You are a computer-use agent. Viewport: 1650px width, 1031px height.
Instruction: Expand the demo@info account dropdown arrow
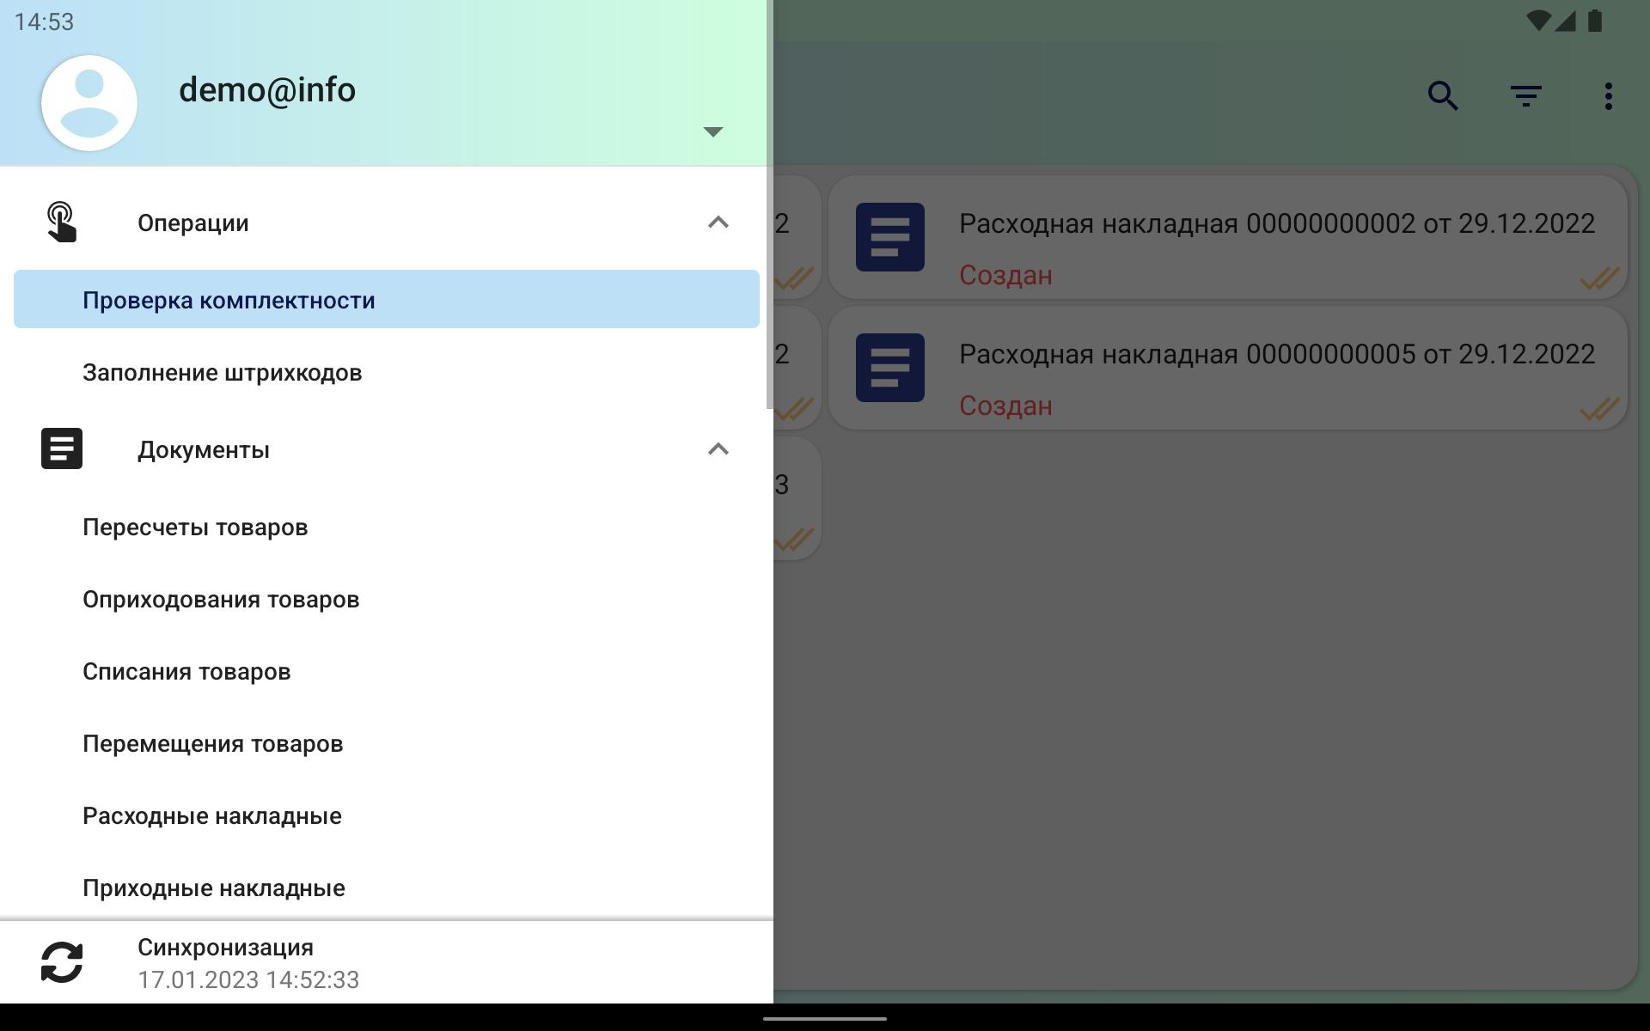click(712, 131)
